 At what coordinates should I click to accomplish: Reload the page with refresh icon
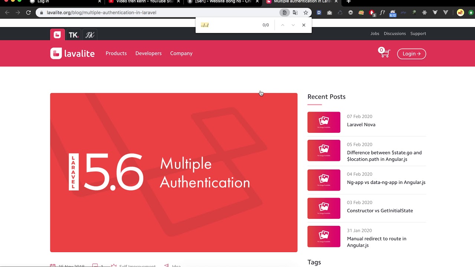pyautogui.click(x=28, y=13)
